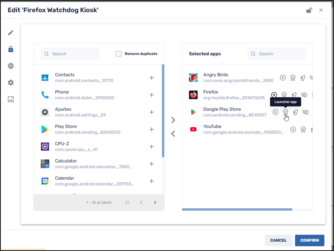This screenshot has width=334, height=251.
Task: Go back one page in the apps list
Action: (141, 202)
